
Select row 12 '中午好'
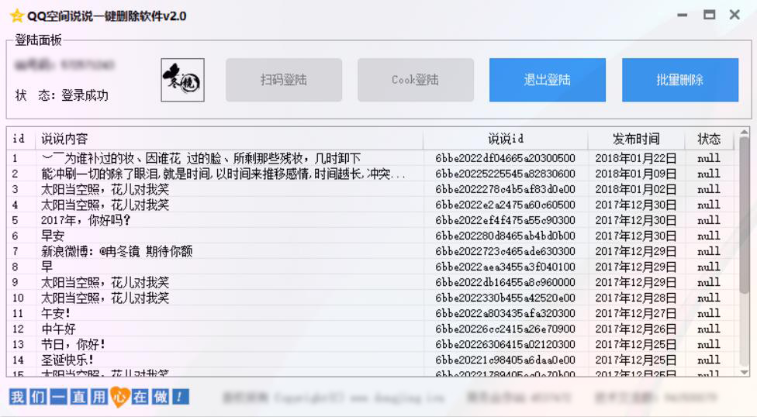(x=371, y=329)
